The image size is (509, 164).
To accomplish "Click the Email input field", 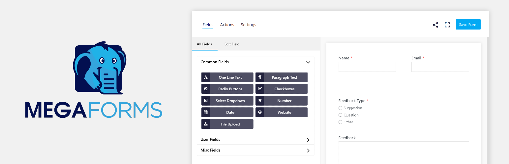I will point(440,67).
